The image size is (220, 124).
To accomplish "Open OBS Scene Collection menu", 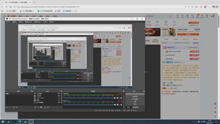I will [38, 22].
